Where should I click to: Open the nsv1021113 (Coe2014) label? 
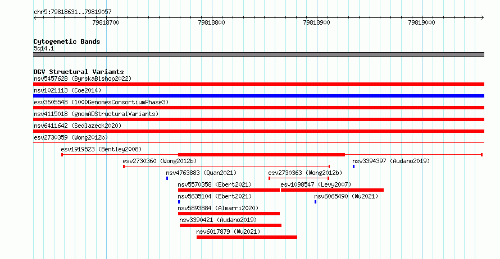[x=67, y=90]
